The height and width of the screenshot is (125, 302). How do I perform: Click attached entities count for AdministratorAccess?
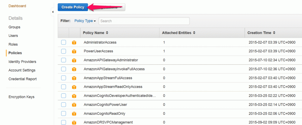point(164,42)
